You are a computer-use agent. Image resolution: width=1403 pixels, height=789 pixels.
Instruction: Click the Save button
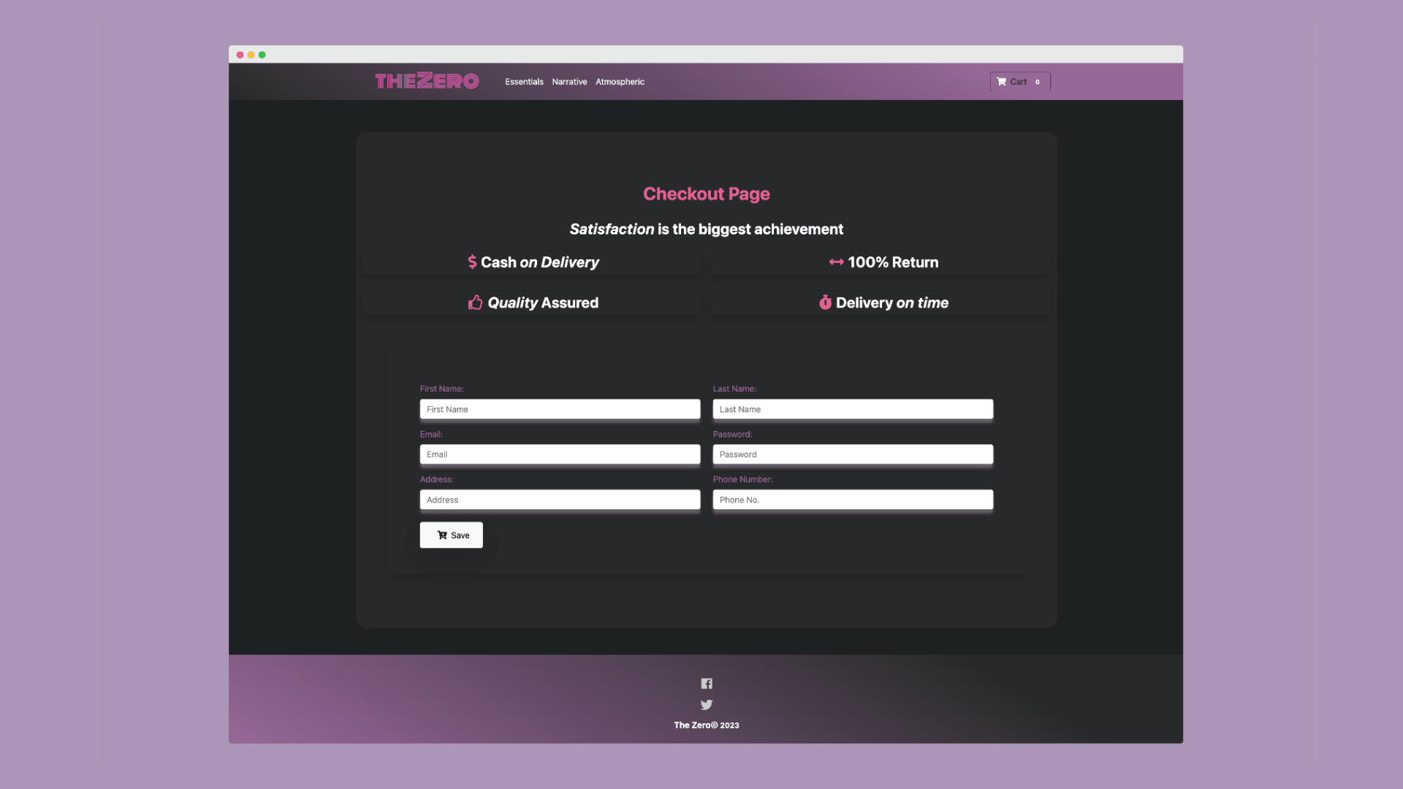click(451, 535)
